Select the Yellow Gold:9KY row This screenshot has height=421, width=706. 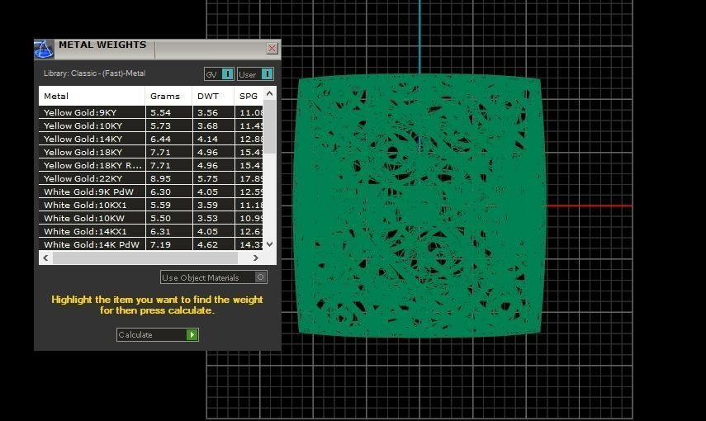coord(151,112)
